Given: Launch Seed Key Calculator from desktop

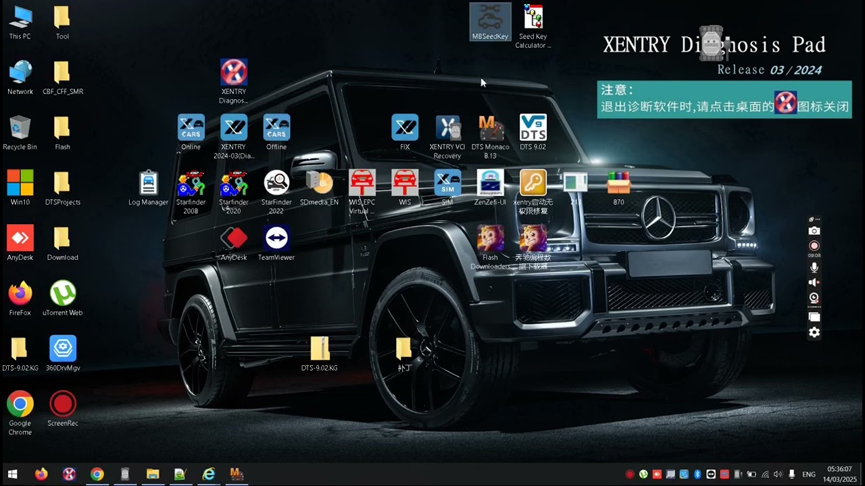Looking at the screenshot, I should tap(533, 26).
